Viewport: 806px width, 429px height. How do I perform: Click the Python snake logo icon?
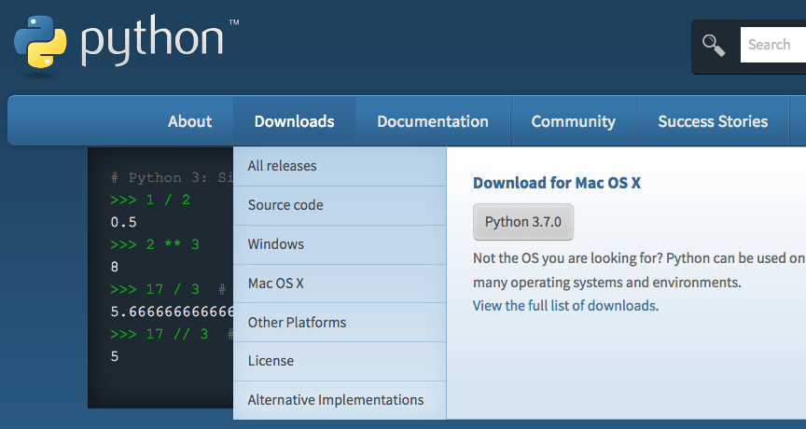(40, 42)
